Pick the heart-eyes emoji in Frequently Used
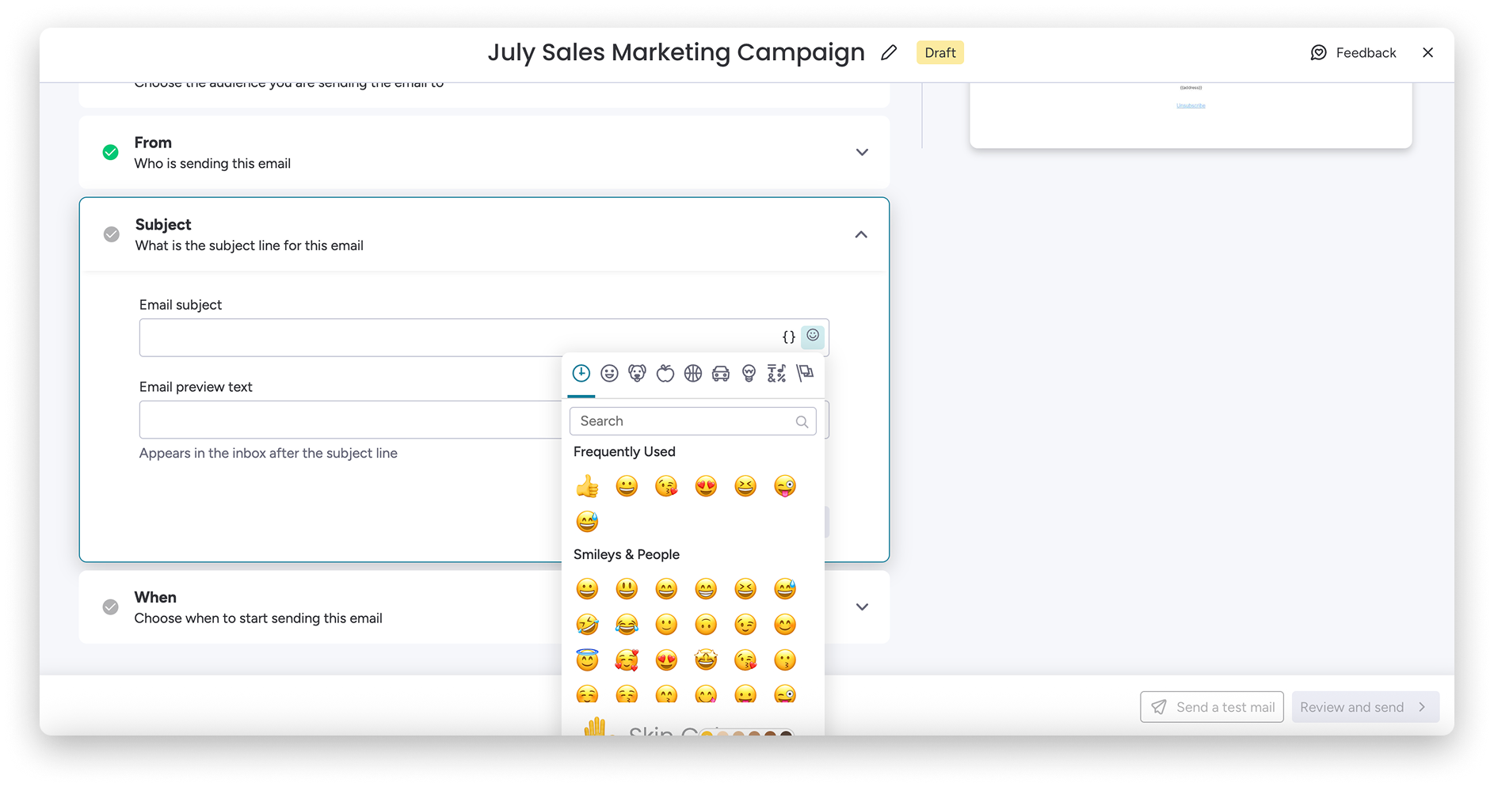Screen dimensions: 1494x787 [x=706, y=486]
